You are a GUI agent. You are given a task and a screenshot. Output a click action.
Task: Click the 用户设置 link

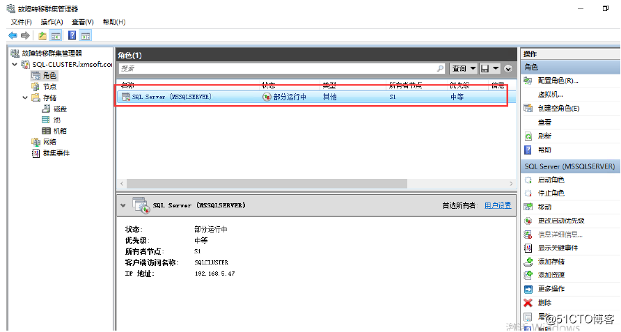click(x=498, y=205)
